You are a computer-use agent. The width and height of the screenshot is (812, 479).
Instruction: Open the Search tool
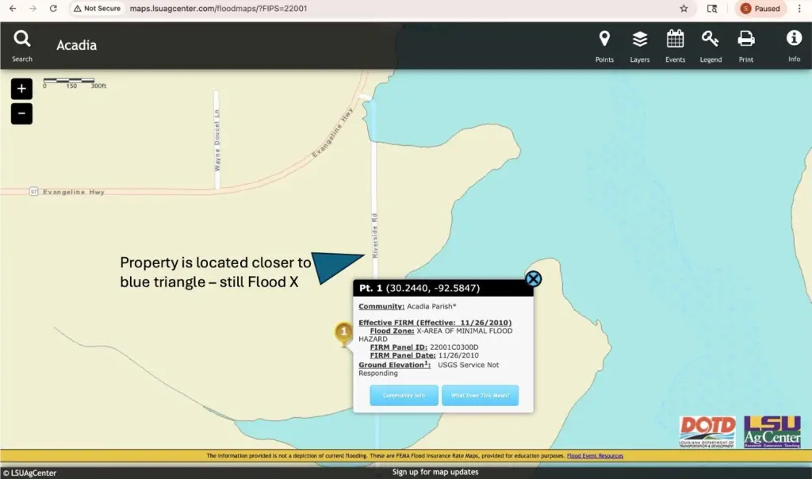point(22,45)
